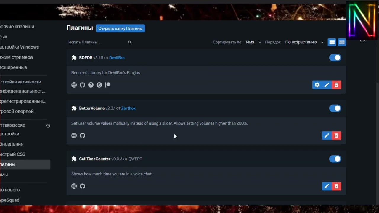This screenshot has height=213, width=379.
Task: Switch to list view layout
Action: tap(332, 42)
